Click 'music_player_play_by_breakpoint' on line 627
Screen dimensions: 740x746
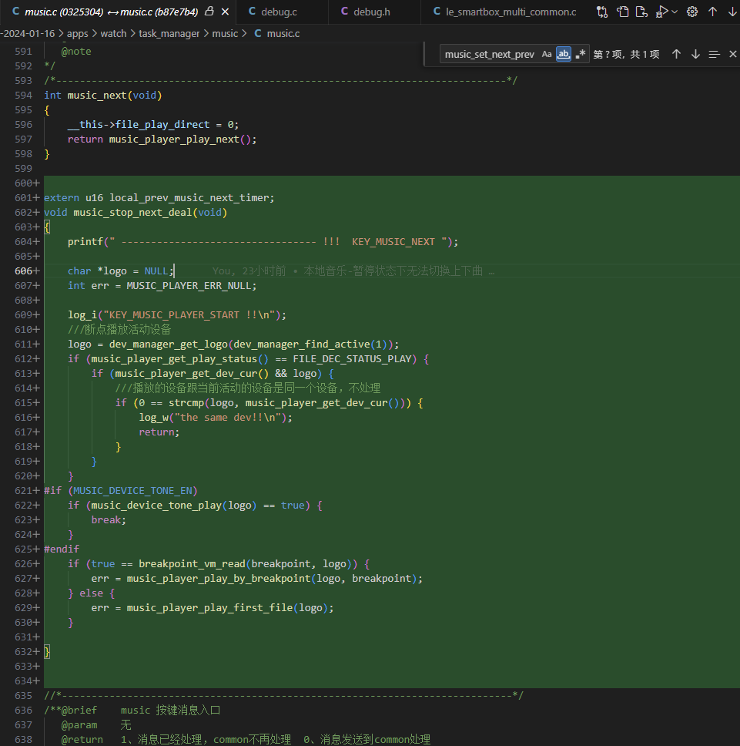tap(219, 579)
